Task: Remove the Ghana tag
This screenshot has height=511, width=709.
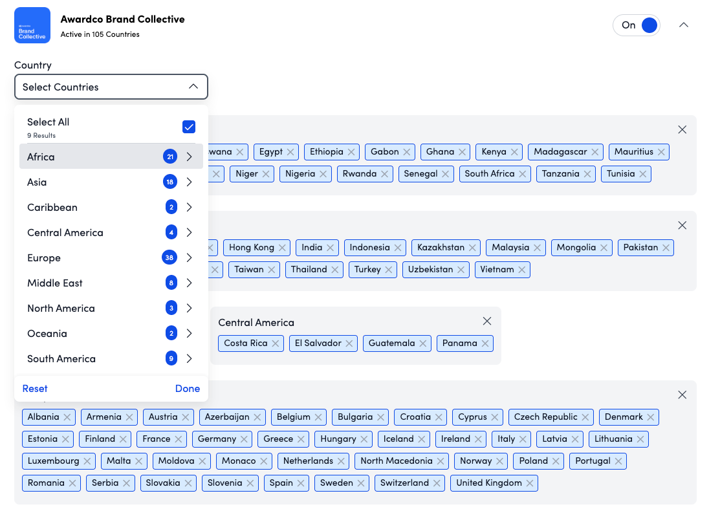Action: pyautogui.click(x=462, y=152)
